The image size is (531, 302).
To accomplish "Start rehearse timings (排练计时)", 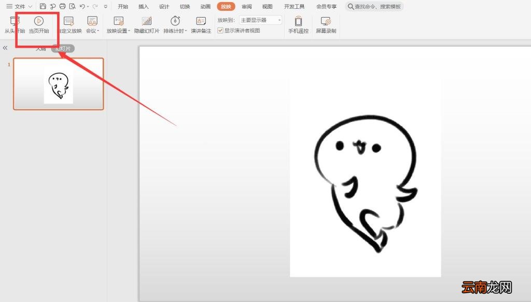I will [175, 25].
